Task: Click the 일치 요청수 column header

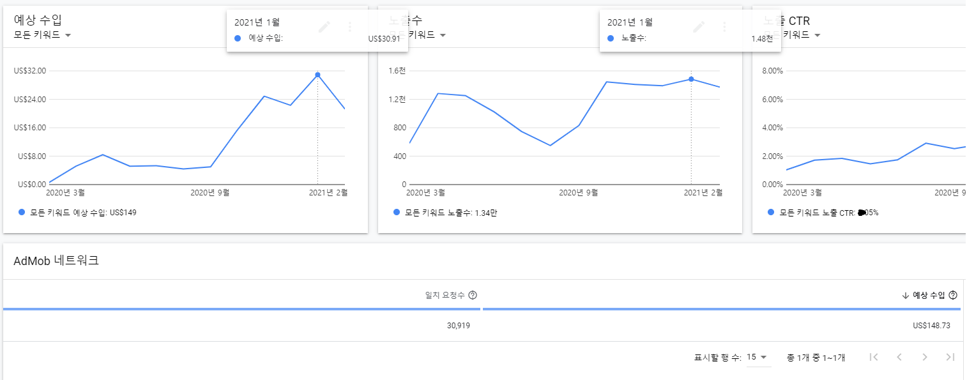Action: tap(446, 295)
